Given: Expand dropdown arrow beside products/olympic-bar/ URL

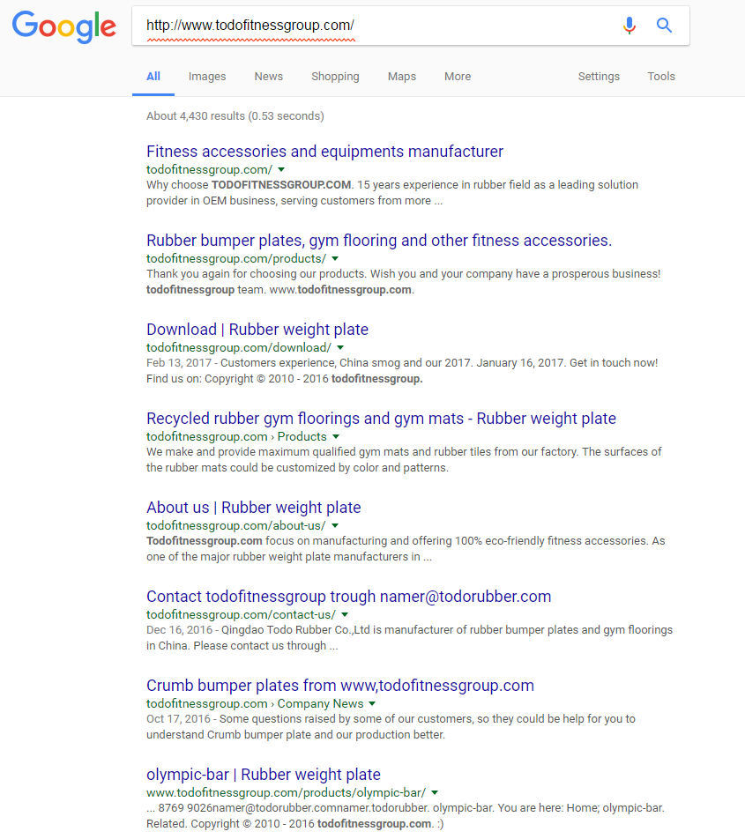Looking at the screenshot, I should [435, 792].
